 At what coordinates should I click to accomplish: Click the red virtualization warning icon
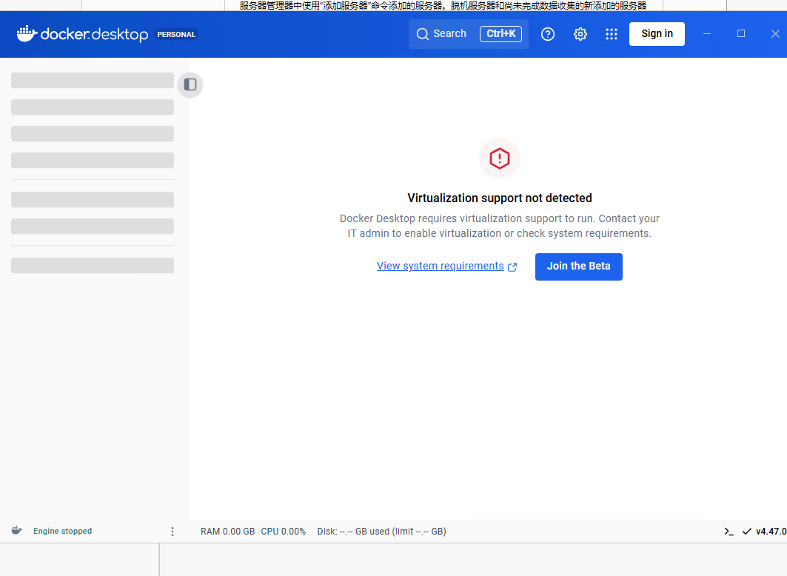pos(500,158)
